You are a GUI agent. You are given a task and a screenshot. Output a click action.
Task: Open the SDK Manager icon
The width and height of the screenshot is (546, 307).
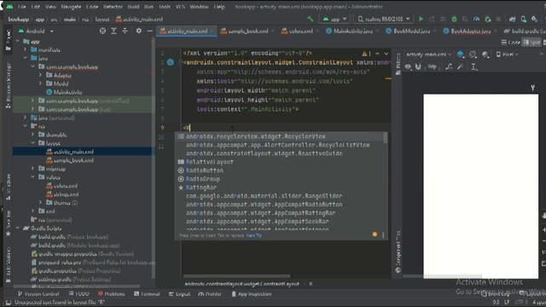[535, 19]
